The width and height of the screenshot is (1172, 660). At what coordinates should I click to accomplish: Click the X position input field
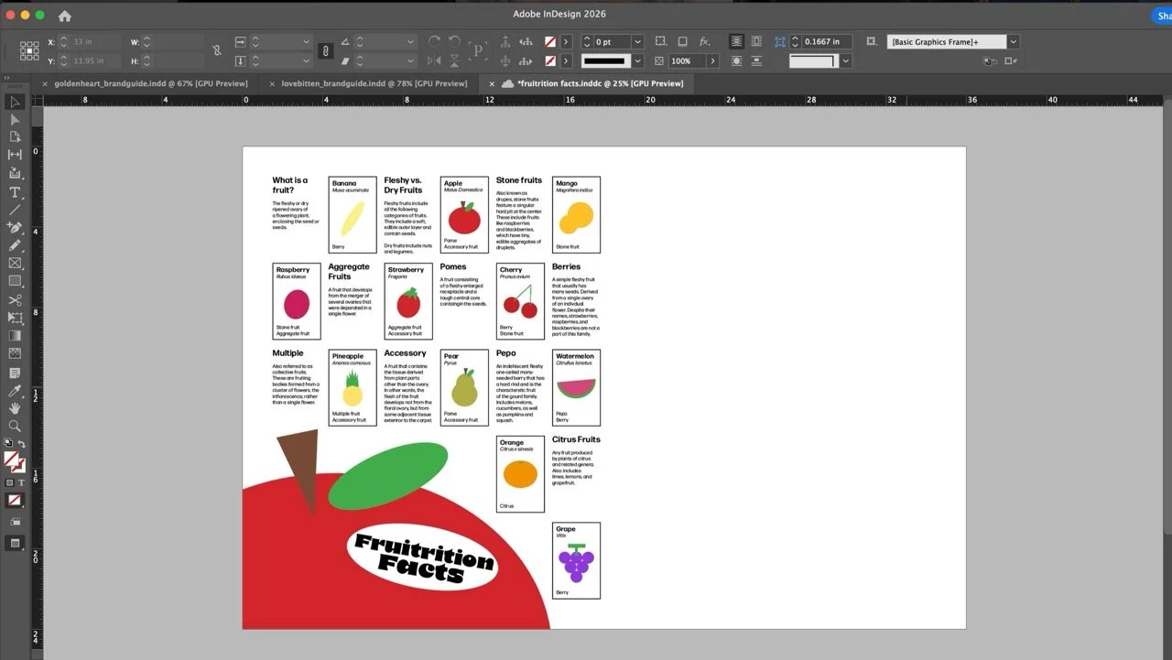pos(95,42)
